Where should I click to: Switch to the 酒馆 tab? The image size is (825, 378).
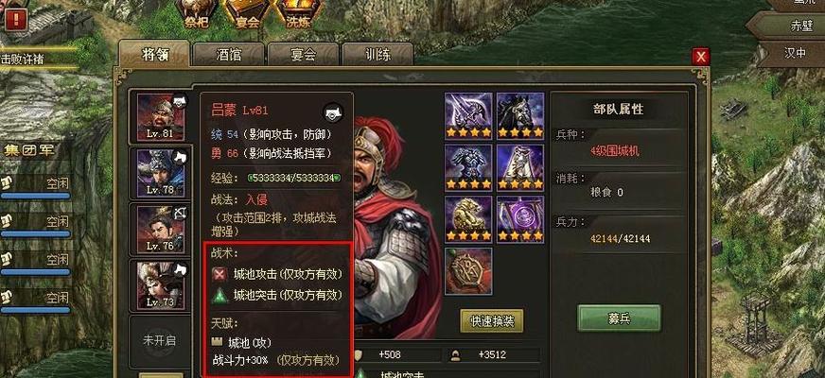pos(228,55)
